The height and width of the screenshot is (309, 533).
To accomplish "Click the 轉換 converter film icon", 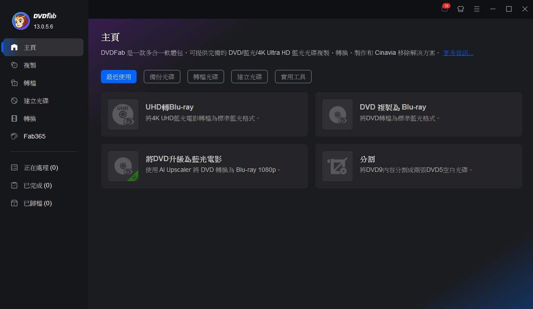I will (x=14, y=118).
